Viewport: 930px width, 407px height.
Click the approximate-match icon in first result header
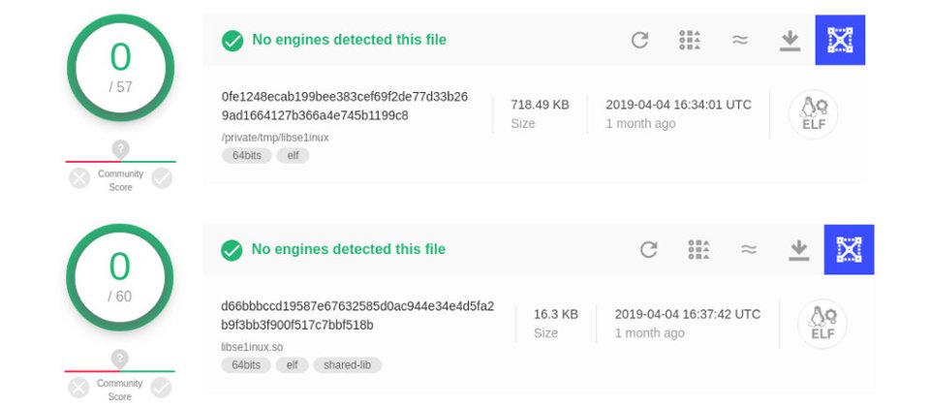739,40
